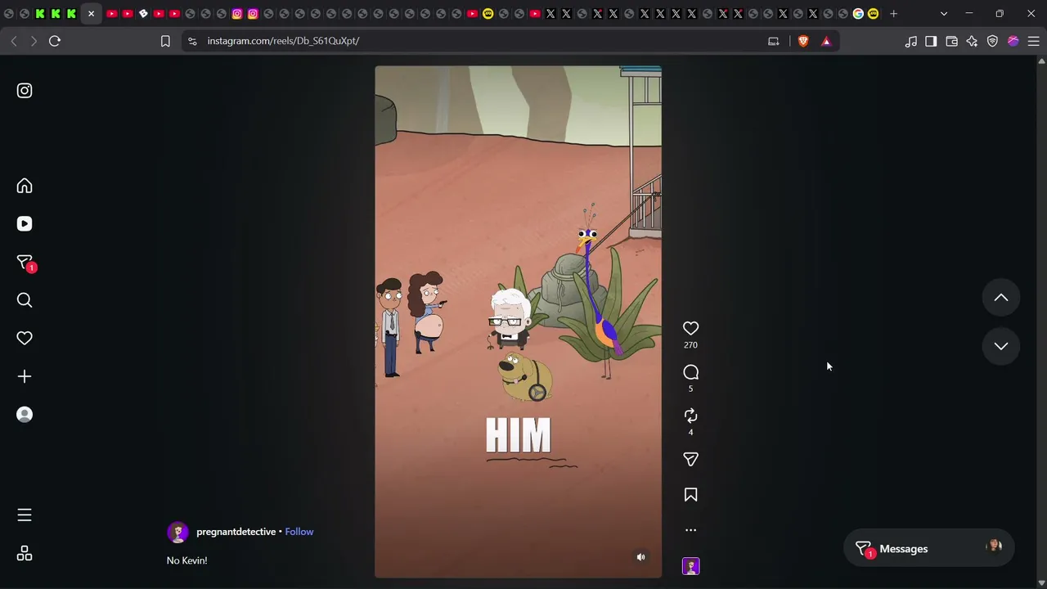1047x589 pixels.
Task: Open the Brave Shields panel
Action: click(x=803, y=41)
